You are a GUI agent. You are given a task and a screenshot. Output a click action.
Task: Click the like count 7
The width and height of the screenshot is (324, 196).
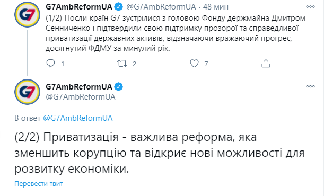click(x=206, y=64)
